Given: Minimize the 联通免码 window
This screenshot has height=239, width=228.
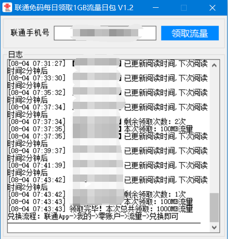Looking at the screenshot, I should [156, 8].
